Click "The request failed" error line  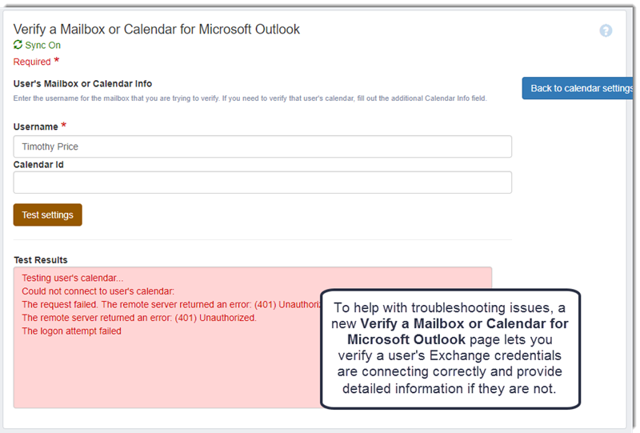(x=160, y=305)
